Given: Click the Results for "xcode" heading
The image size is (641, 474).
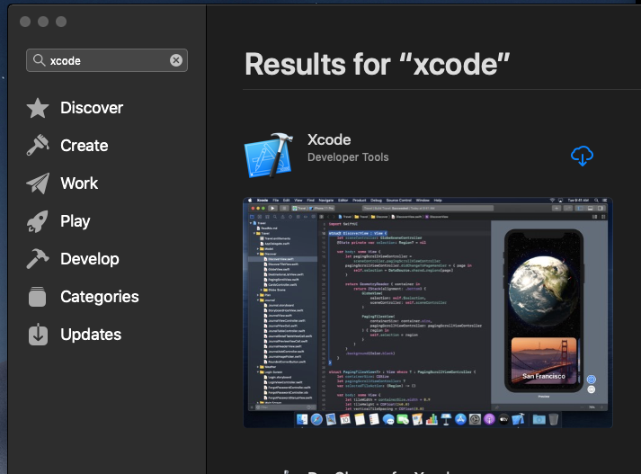Looking at the screenshot, I should pos(377,65).
